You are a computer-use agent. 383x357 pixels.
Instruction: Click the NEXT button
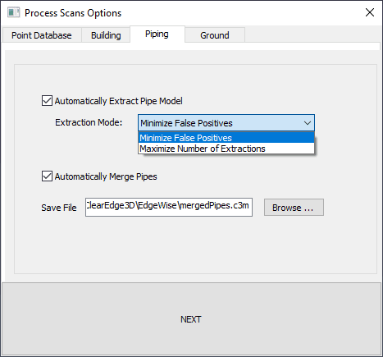pos(191,319)
